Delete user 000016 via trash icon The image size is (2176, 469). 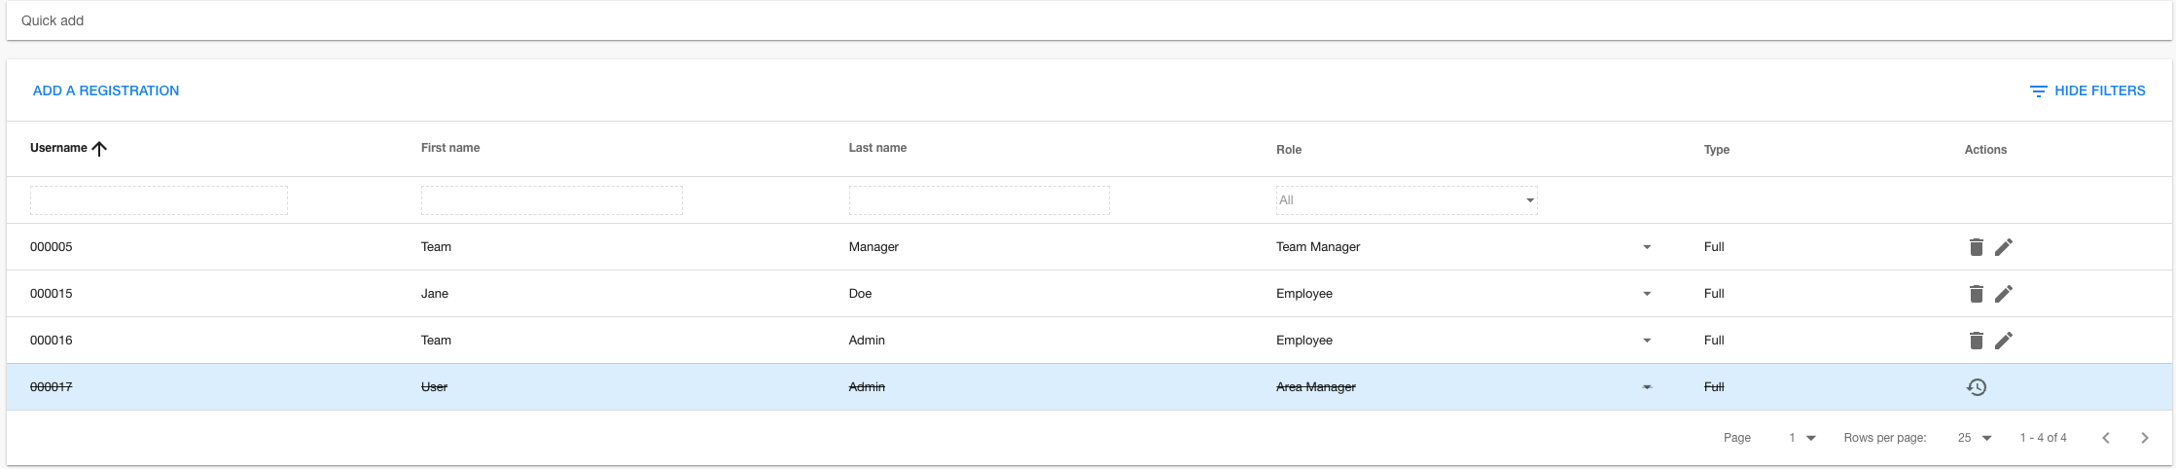click(x=1976, y=341)
